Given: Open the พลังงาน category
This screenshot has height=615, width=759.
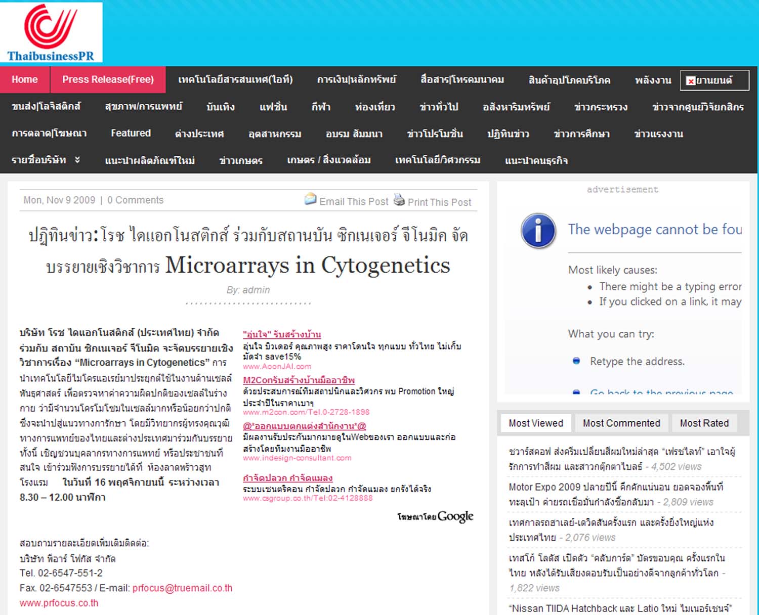Looking at the screenshot, I should [x=653, y=80].
